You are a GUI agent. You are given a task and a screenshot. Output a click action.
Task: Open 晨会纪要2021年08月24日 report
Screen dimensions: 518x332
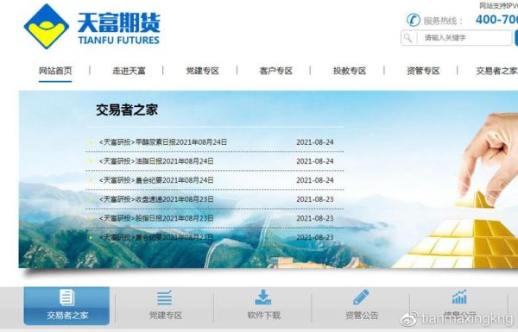point(156,180)
